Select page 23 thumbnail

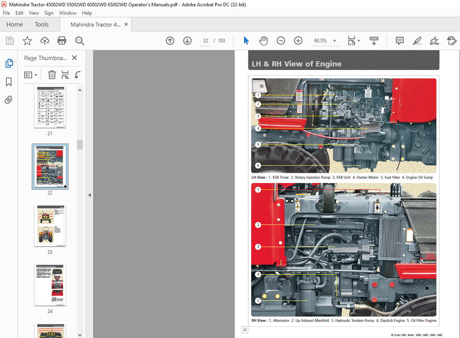point(50,226)
